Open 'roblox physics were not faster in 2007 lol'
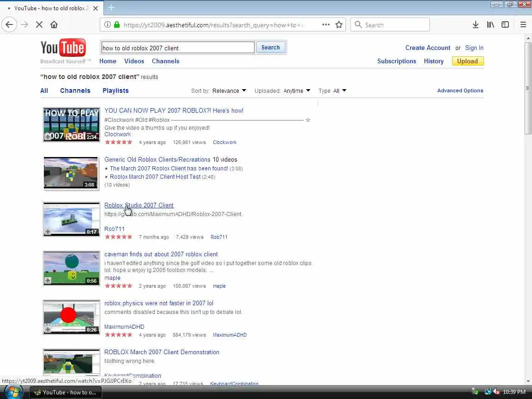532x399 pixels. [x=159, y=303]
